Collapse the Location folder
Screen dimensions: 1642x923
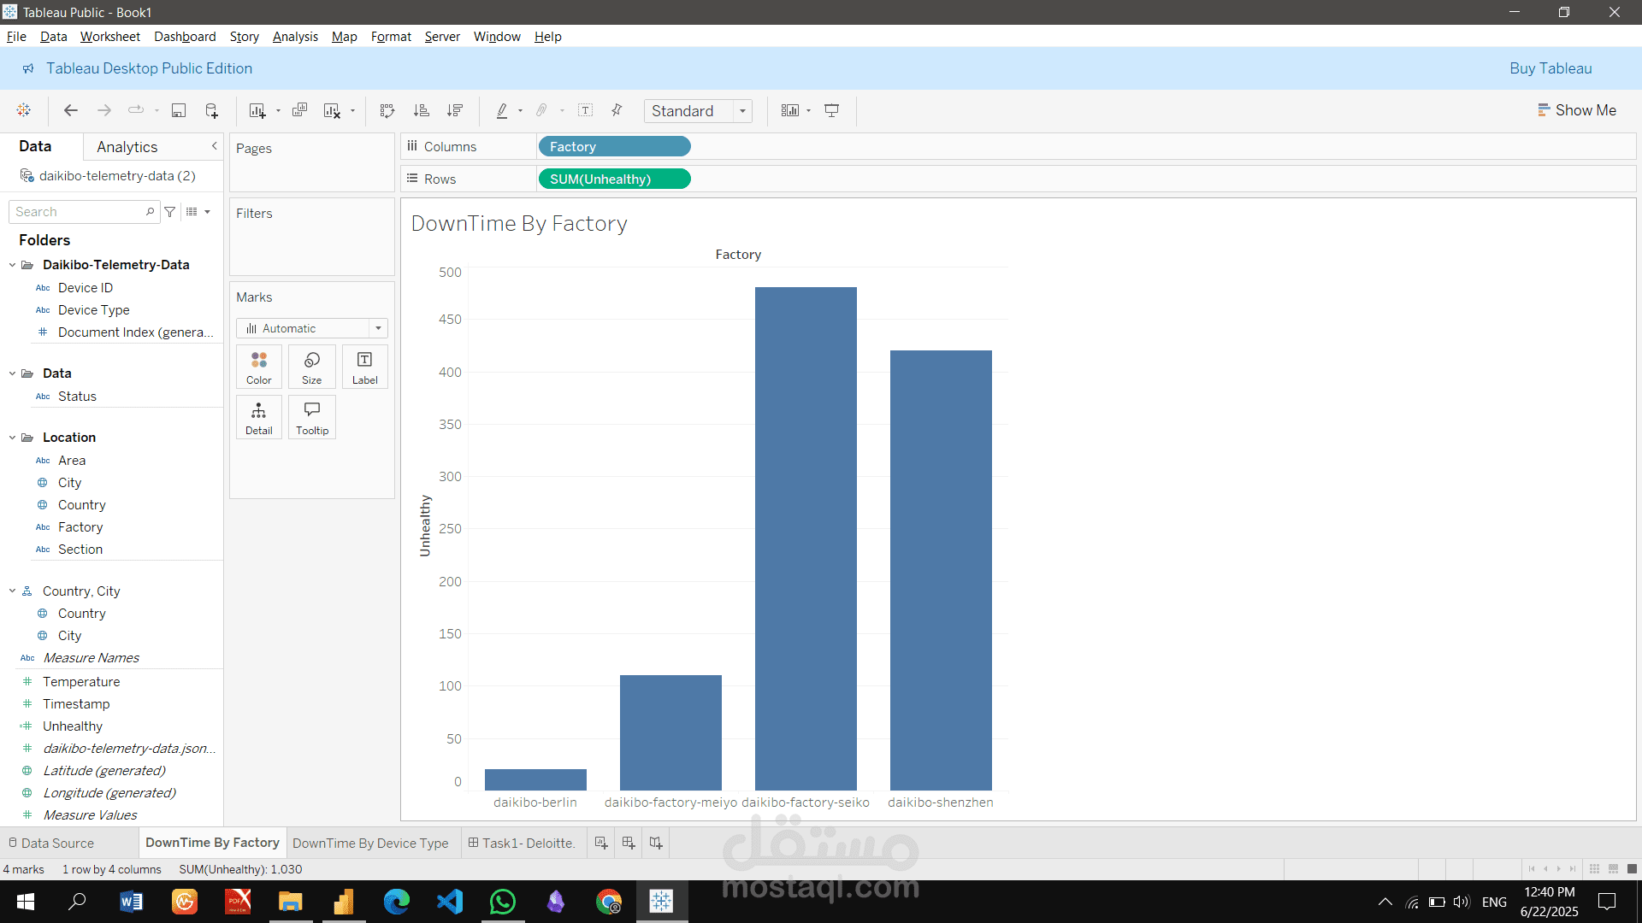click(x=12, y=438)
